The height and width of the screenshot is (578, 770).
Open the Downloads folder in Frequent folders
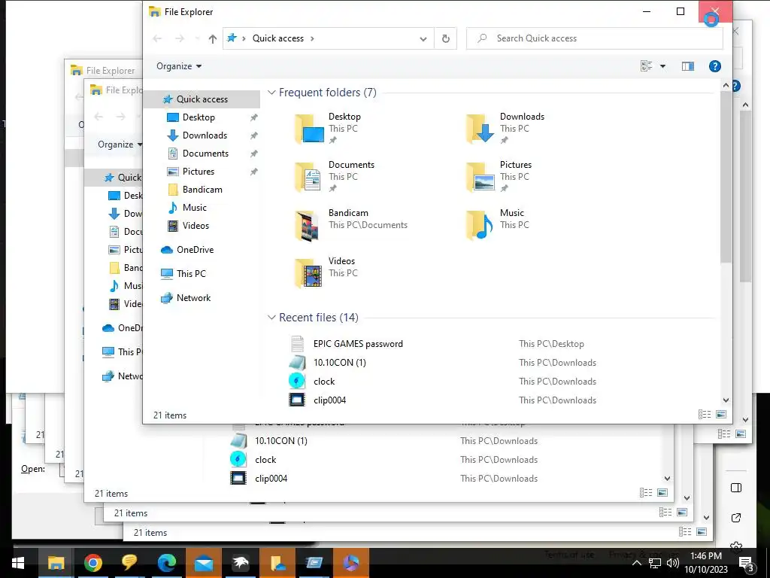tap(505, 128)
